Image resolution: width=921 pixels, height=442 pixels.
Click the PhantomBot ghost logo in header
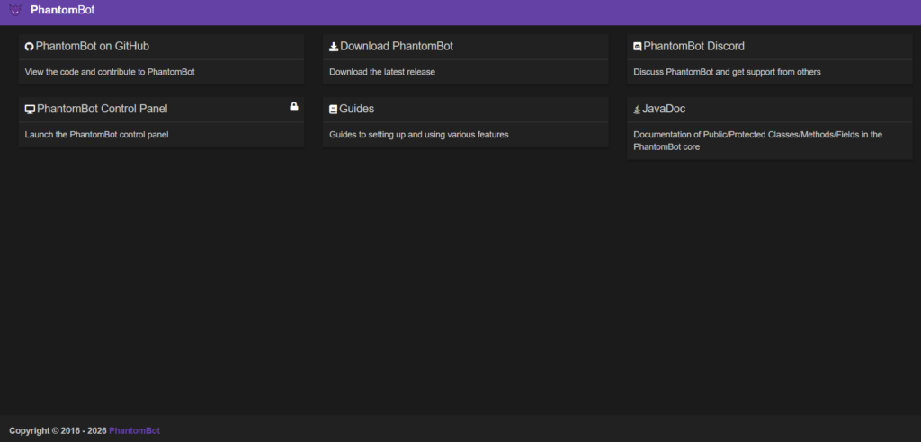click(x=15, y=10)
